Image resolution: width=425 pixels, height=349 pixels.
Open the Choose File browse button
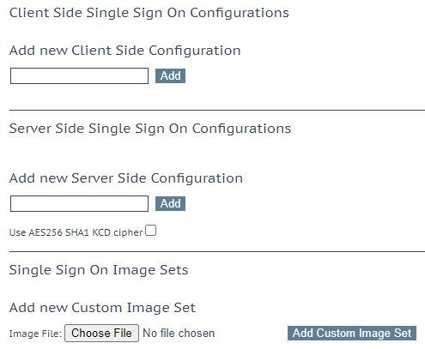[101, 333]
